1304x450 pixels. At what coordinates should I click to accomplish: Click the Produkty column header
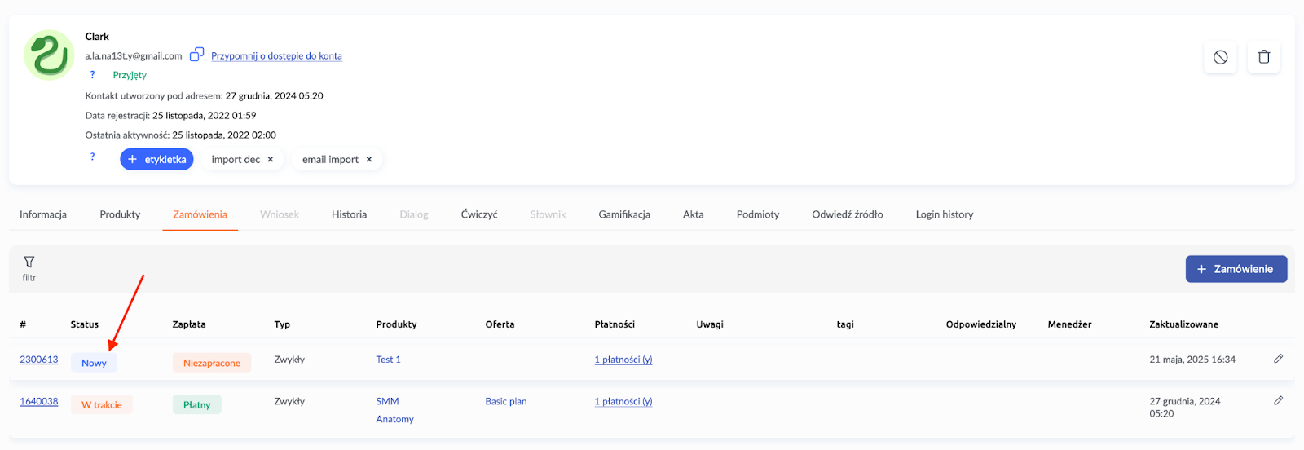(396, 324)
